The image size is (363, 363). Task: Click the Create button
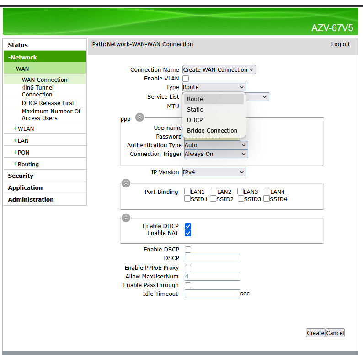[x=315, y=333]
